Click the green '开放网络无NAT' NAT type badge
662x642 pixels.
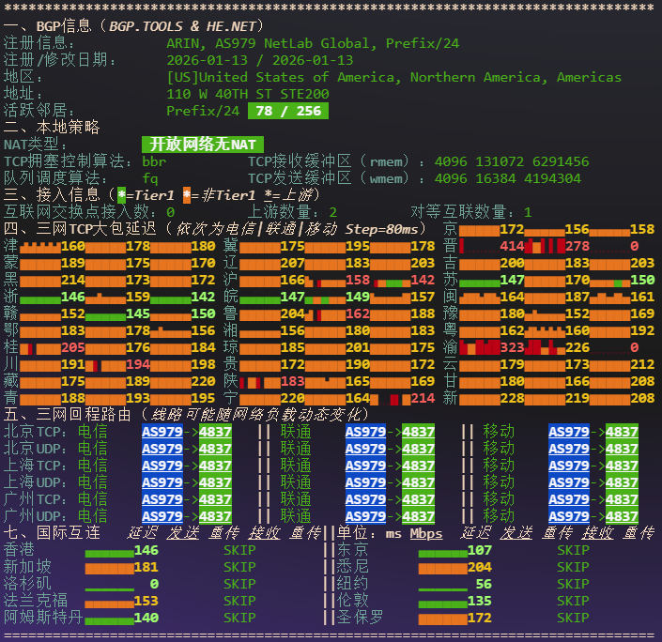(203, 145)
